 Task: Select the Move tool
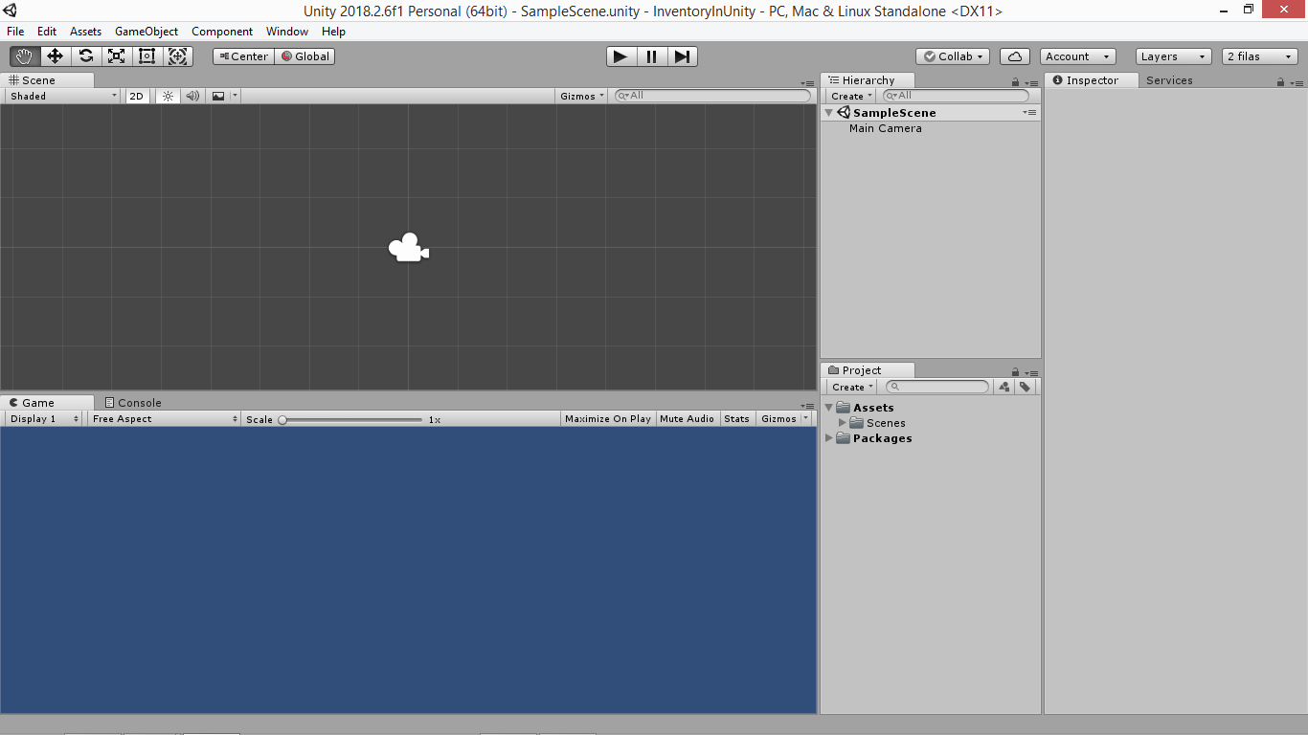(56, 56)
